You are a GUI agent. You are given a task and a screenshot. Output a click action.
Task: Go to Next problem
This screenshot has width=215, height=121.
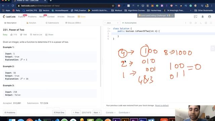pyautogui.click(x=97, y=113)
